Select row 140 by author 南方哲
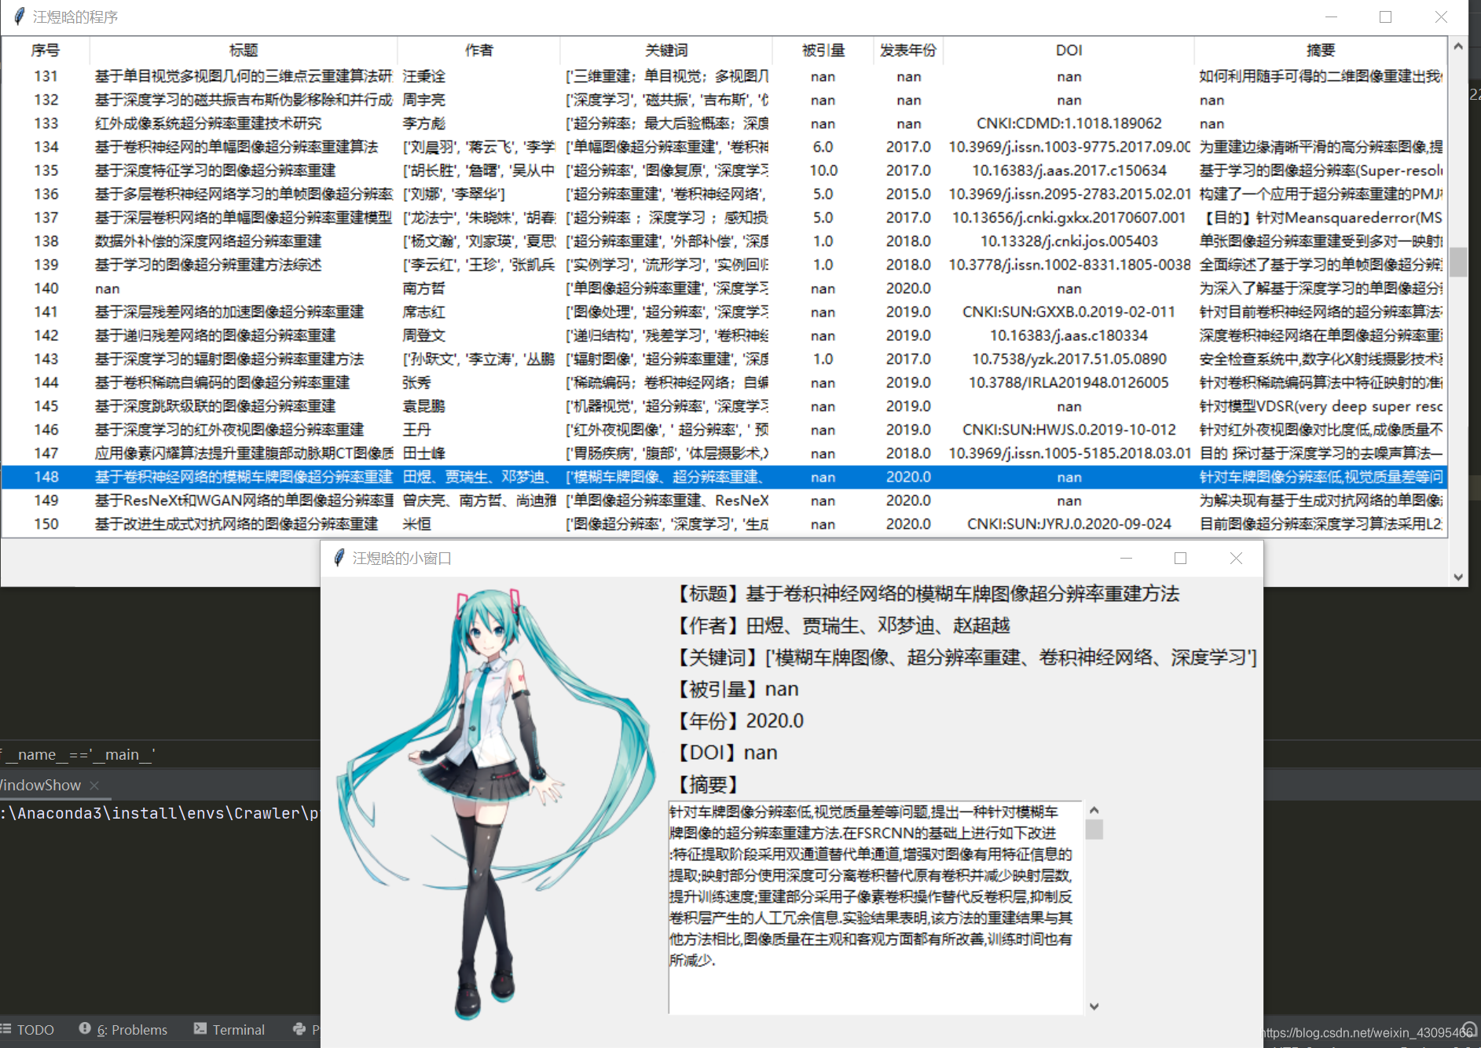The image size is (1481, 1048). [x=723, y=288]
